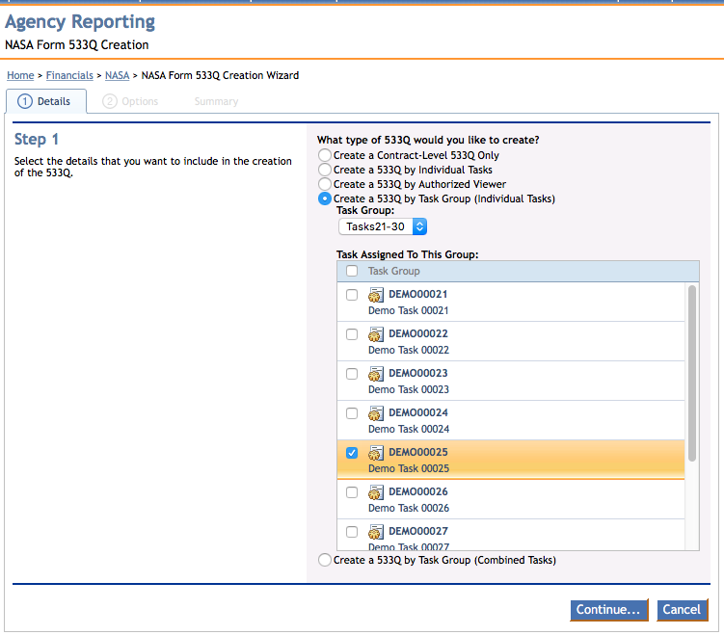Click the task icon beside DEMO00025

click(x=376, y=453)
